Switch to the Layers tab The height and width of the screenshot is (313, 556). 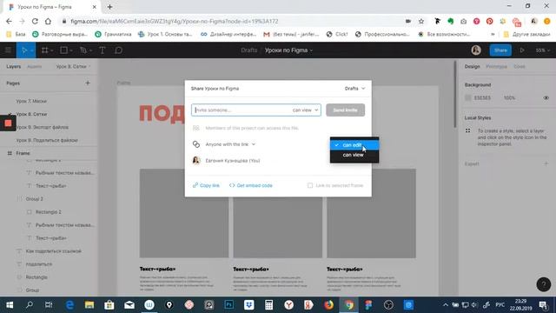(14, 66)
